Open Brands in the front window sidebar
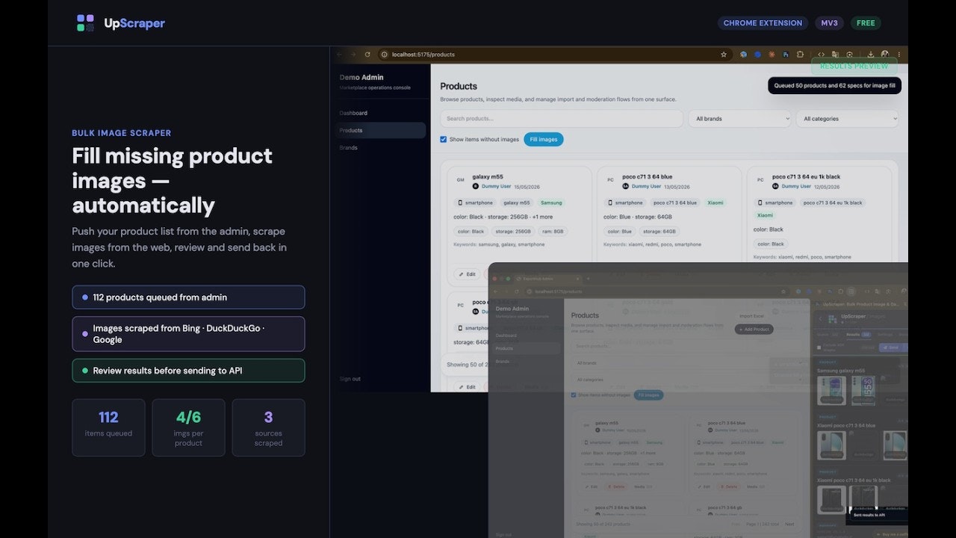Viewport: 956px width, 538px height. coord(503,362)
